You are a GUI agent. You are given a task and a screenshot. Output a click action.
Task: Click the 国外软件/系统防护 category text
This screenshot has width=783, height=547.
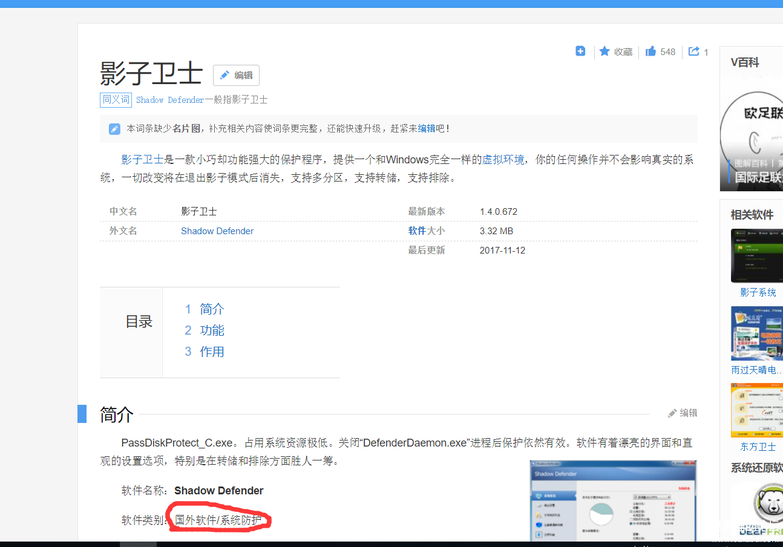(218, 520)
